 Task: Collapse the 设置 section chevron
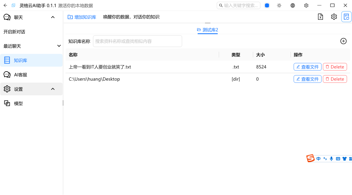53,89
